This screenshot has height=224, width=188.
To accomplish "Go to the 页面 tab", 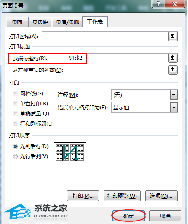I will tap(17, 22).
